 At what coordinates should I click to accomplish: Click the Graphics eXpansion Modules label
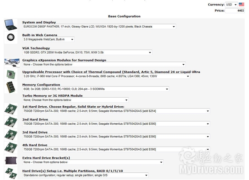pos(64,60)
